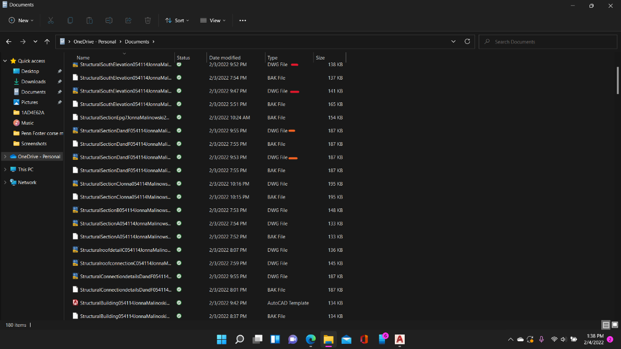Open Downloads in Quick access

pos(33,82)
